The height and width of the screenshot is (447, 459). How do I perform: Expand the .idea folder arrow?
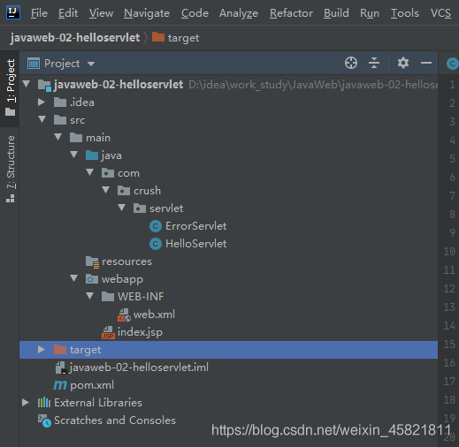[42, 102]
